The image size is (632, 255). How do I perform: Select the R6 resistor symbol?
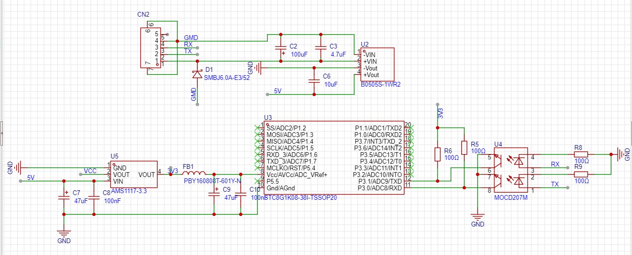pos(437,154)
